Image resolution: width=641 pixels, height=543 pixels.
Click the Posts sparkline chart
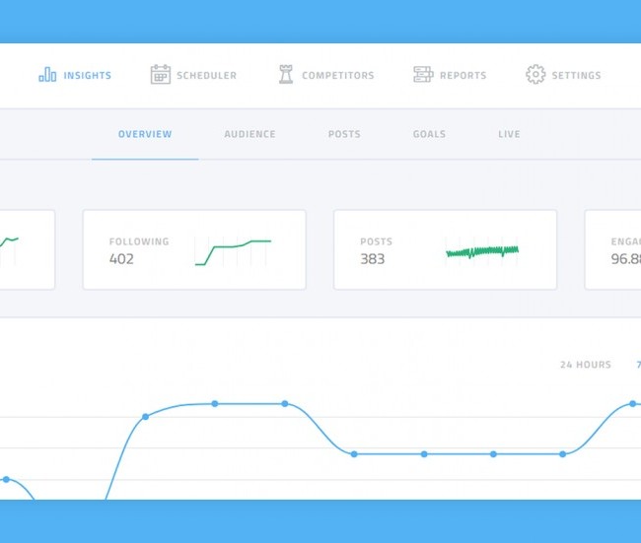tap(482, 251)
